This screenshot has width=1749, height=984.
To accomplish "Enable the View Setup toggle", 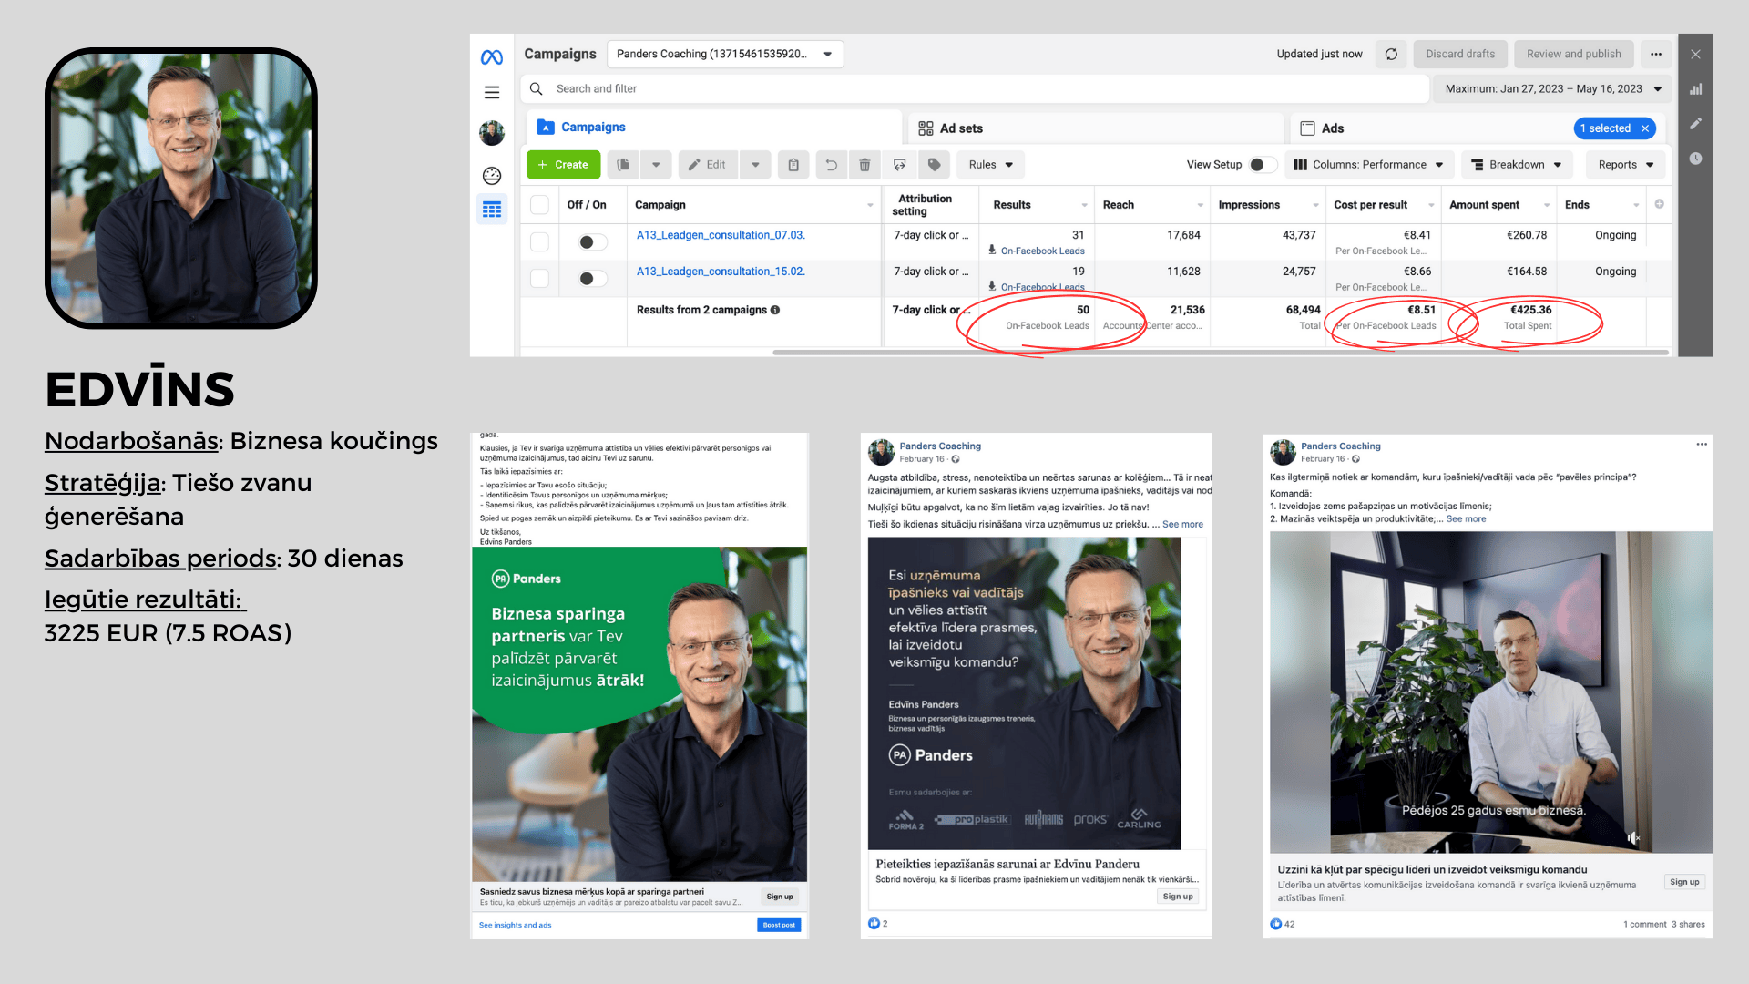I will coord(1262,165).
